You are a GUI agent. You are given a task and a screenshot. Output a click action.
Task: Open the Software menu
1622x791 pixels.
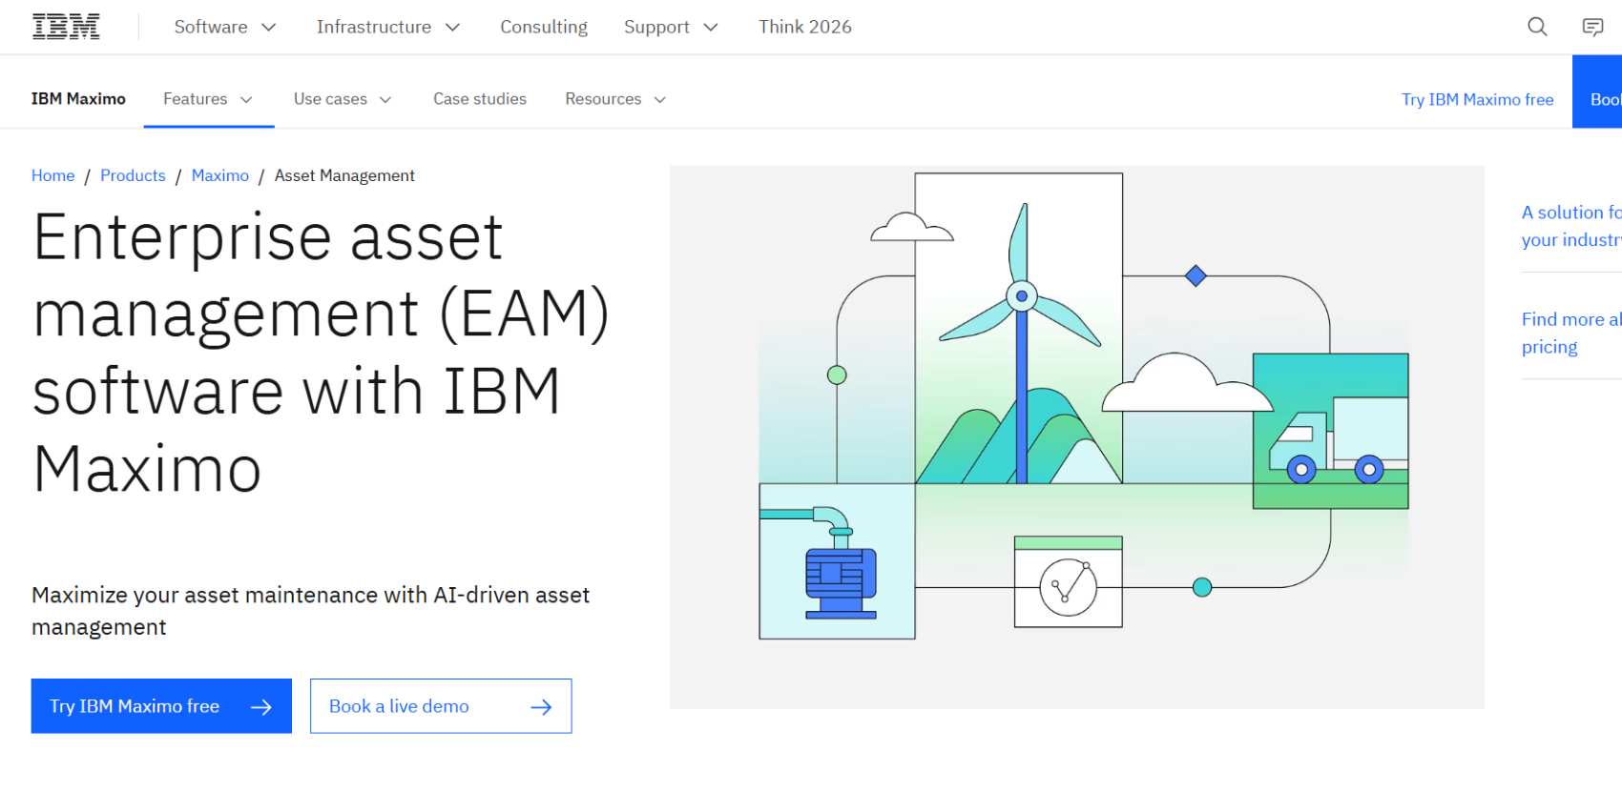click(225, 27)
